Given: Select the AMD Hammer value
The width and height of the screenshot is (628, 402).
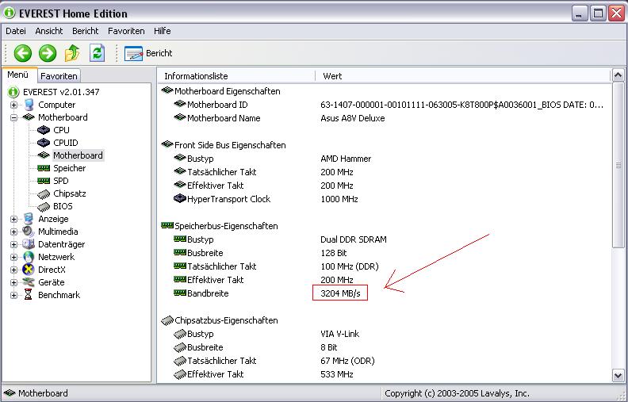Looking at the screenshot, I should coord(346,159).
